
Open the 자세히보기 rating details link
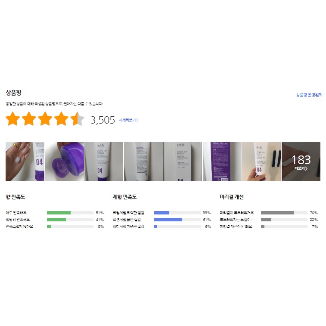click(128, 120)
